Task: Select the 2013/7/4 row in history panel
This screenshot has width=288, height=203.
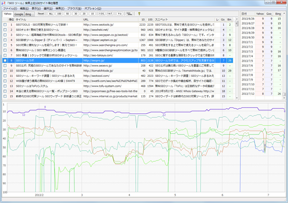Action: 261,56
